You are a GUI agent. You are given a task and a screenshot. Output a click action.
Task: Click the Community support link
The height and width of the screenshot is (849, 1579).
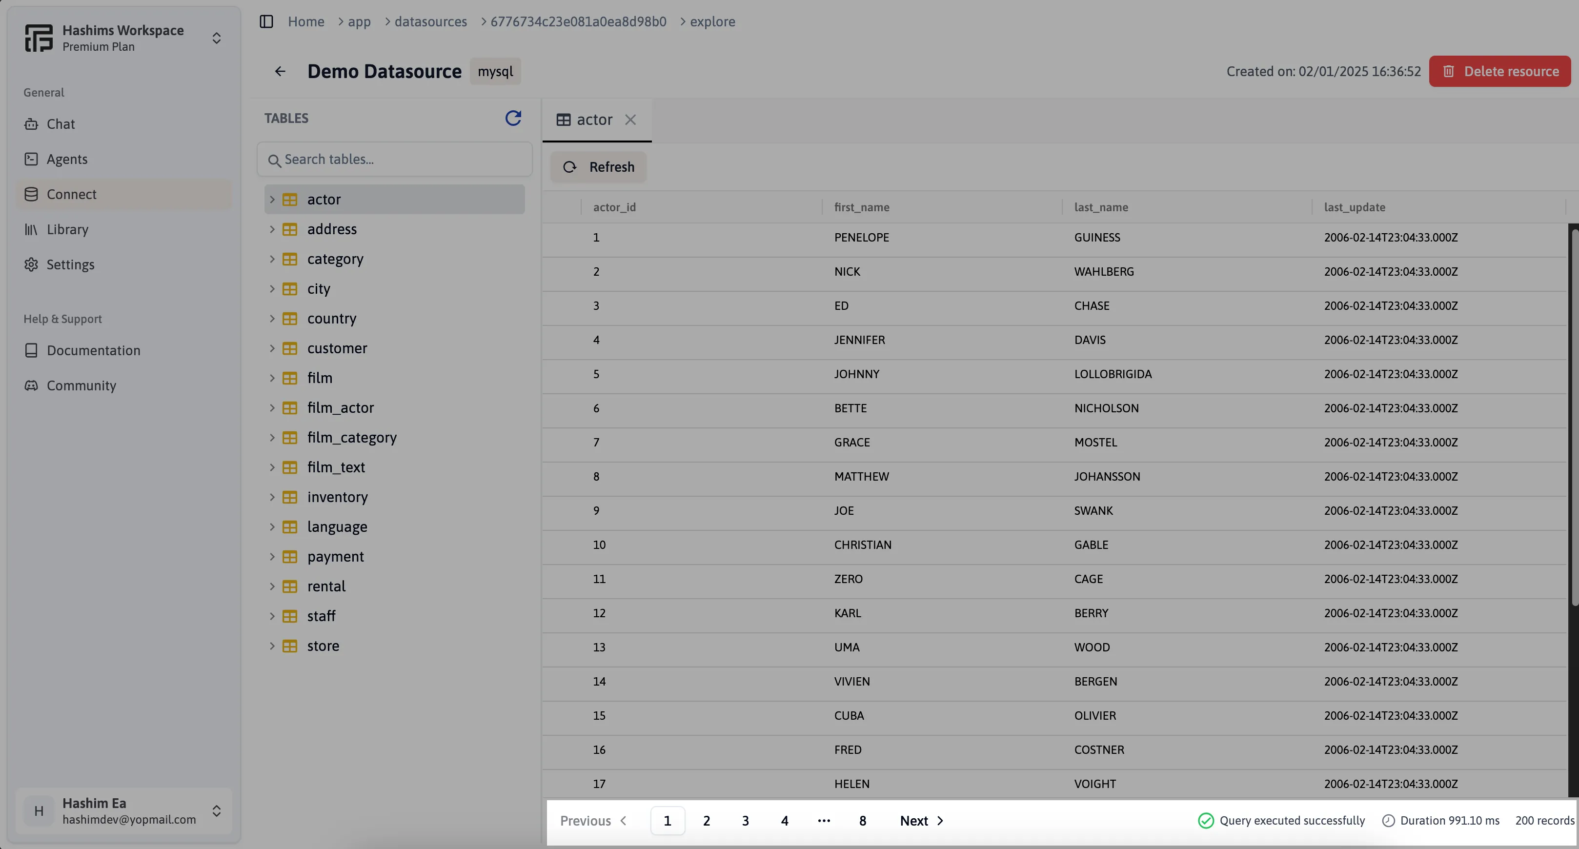81,386
